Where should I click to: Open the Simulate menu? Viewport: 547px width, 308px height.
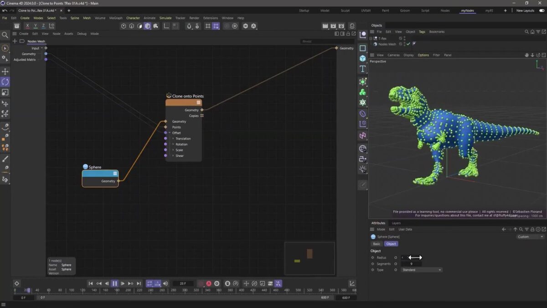point(165,18)
